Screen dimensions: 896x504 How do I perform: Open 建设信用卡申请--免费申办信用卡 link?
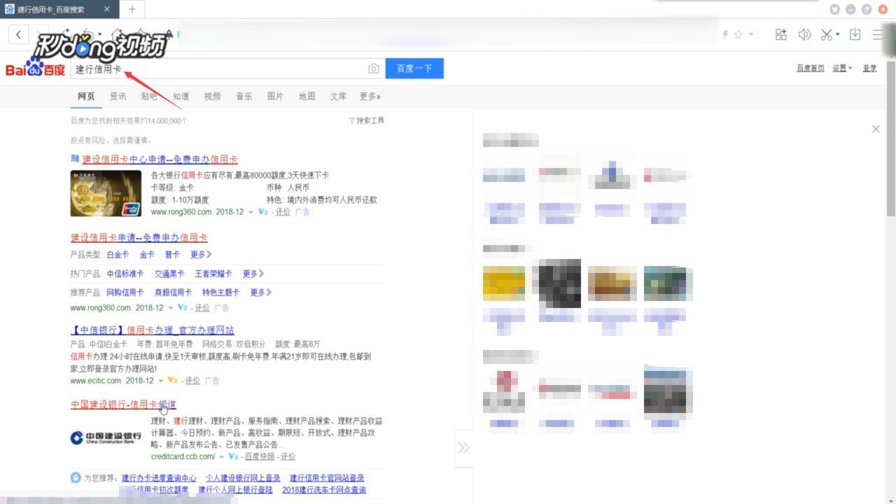[x=139, y=238]
